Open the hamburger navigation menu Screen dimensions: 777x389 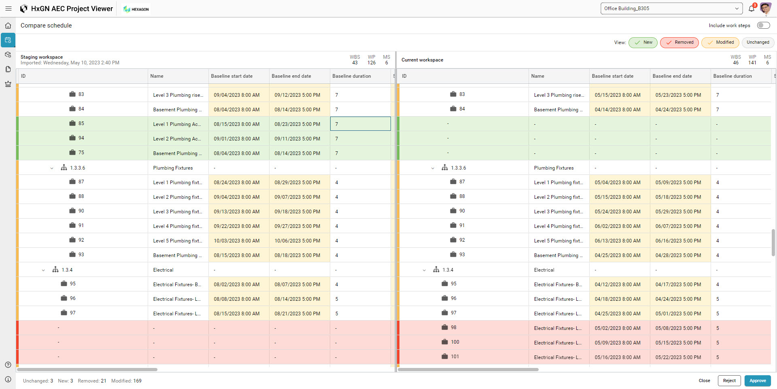(8, 9)
